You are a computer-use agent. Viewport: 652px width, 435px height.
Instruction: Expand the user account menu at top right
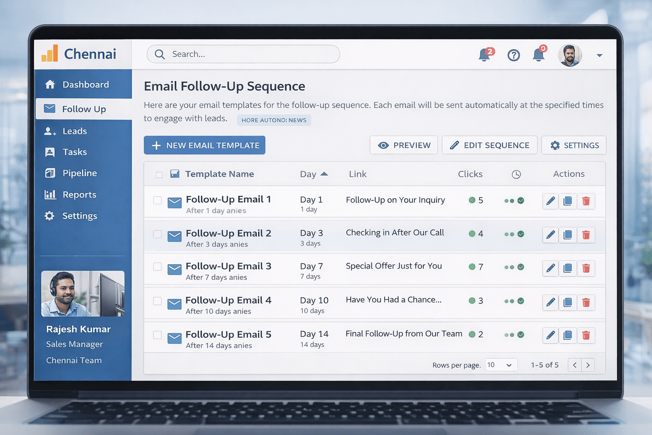click(x=599, y=55)
